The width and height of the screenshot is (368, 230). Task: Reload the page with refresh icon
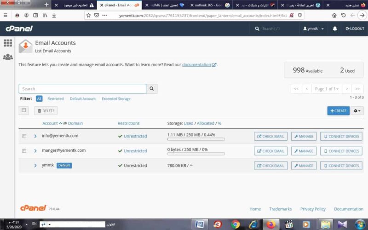click(x=343, y=15)
